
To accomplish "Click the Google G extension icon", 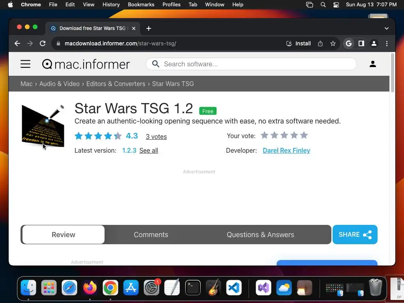I will (x=349, y=43).
